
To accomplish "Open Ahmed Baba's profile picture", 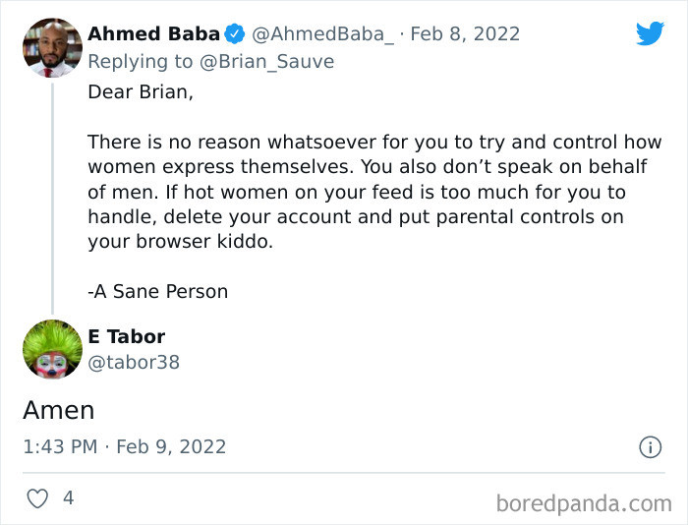I will point(52,47).
